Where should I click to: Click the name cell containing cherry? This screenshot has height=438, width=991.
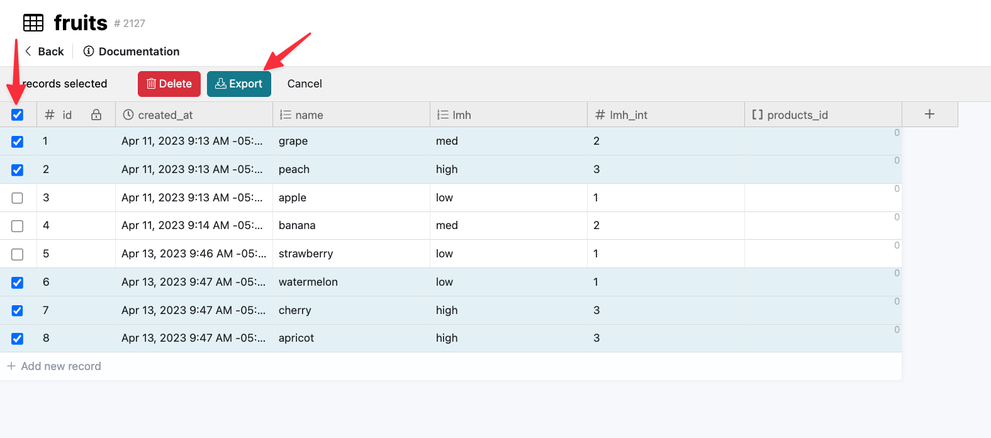pyautogui.click(x=351, y=310)
